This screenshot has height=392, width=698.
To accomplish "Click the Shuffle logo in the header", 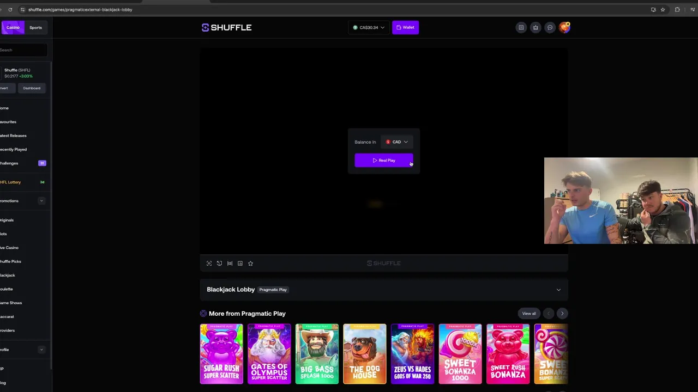I will click(x=226, y=27).
